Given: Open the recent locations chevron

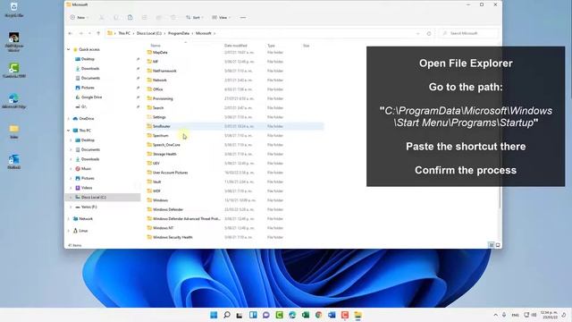Looking at the screenshot, I should [x=89, y=33].
